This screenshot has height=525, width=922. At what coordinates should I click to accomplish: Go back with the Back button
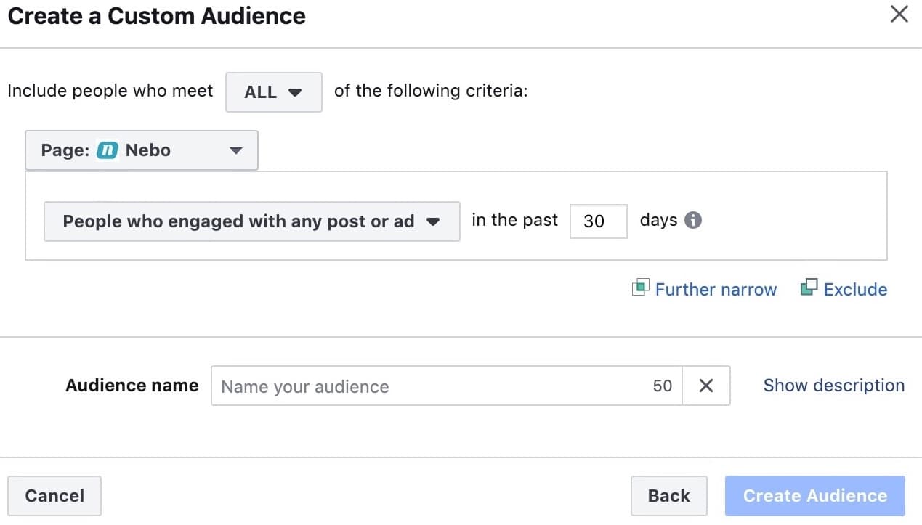click(x=668, y=496)
